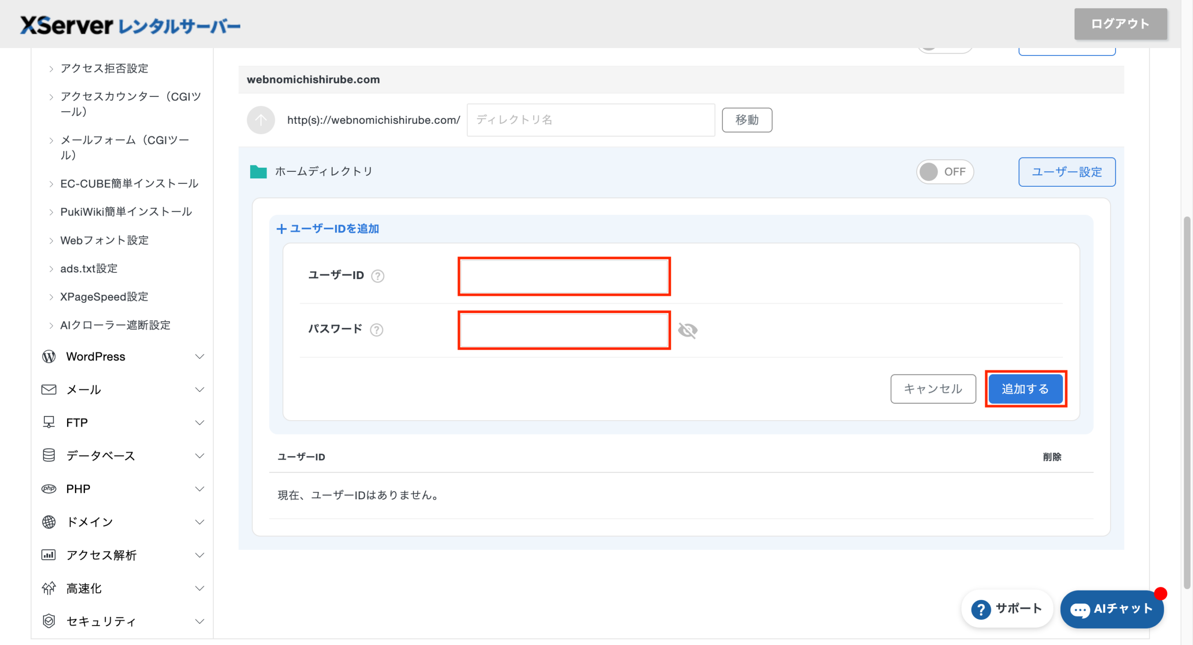Screen dimensions: 1193x645
Task: Open PukiWiki簡単インストール menu item
Action: pos(126,212)
